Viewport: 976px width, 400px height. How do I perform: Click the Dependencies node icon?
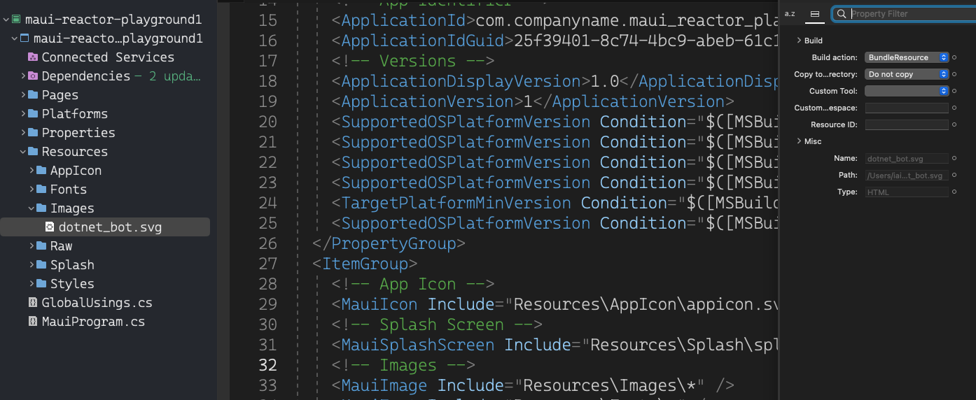pos(33,76)
